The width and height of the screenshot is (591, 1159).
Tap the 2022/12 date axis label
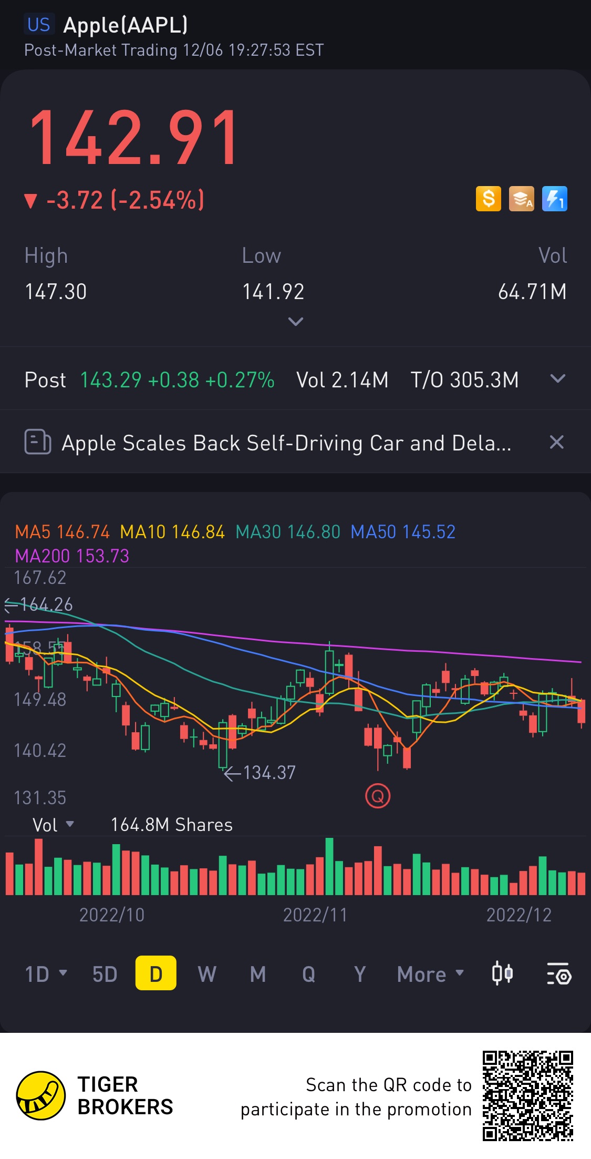click(x=519, y=915)
